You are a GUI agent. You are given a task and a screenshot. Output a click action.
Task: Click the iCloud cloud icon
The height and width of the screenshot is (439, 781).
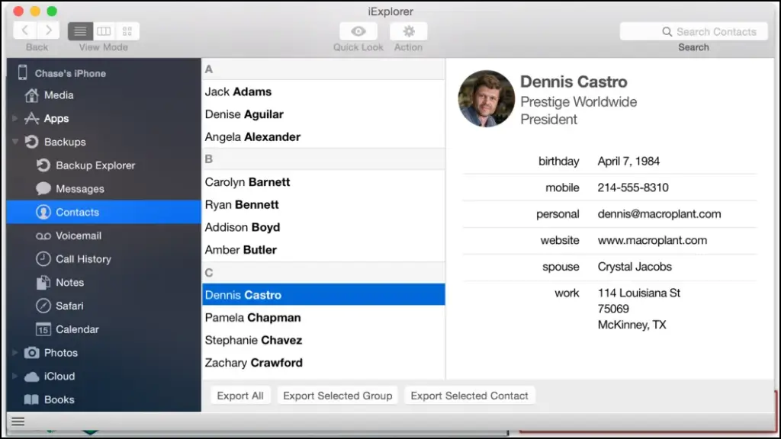[32, 377]
